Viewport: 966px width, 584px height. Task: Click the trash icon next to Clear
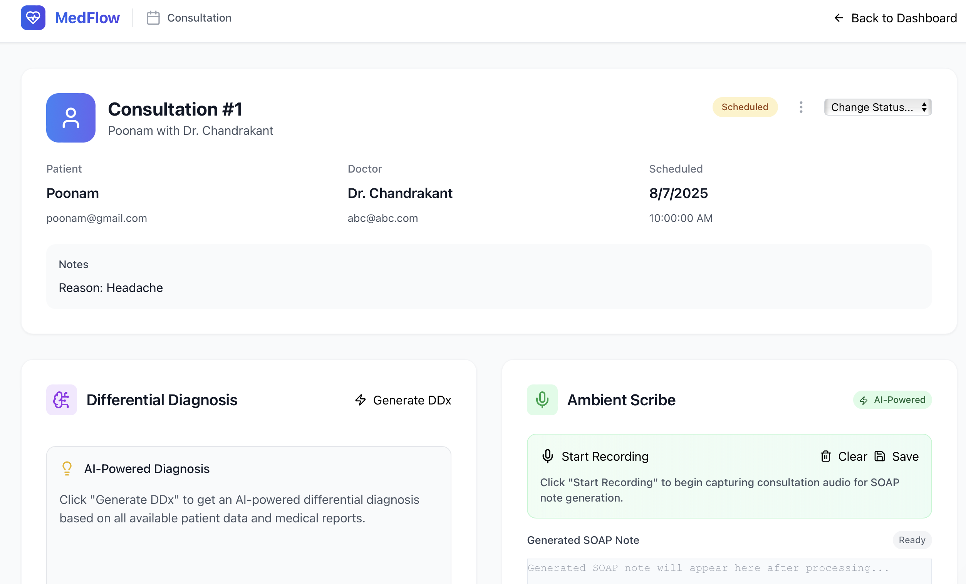[826, 456]
